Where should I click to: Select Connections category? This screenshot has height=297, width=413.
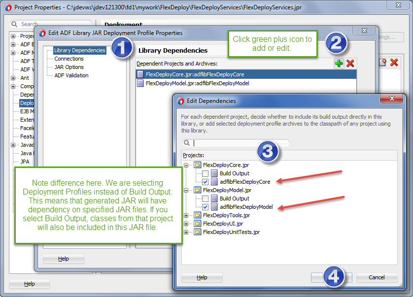pyautogui.click(x=69, y=59)
